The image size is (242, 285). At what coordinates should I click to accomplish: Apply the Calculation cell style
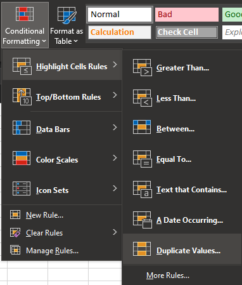[120, 32]
